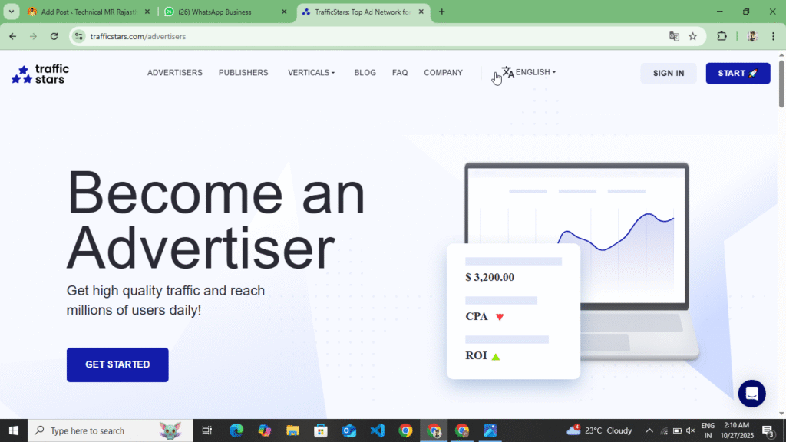Expand hidden icons with the taskbar chevron
This screenshot has height=442, width=786.
point(649,430)
